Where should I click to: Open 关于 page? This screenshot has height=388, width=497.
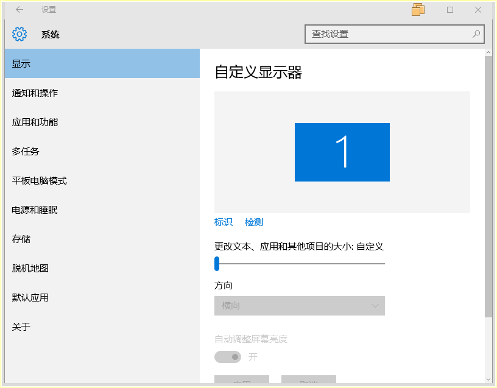pyautogui.click(x=102, y=326)
